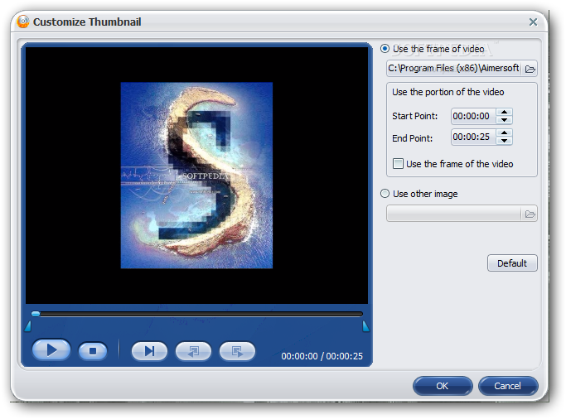Image resolution: width=566 pixels, height=419 pixels.
Task: Select 'Use other image' radio option
Action: pyautogui.click(x=385, y=194)
